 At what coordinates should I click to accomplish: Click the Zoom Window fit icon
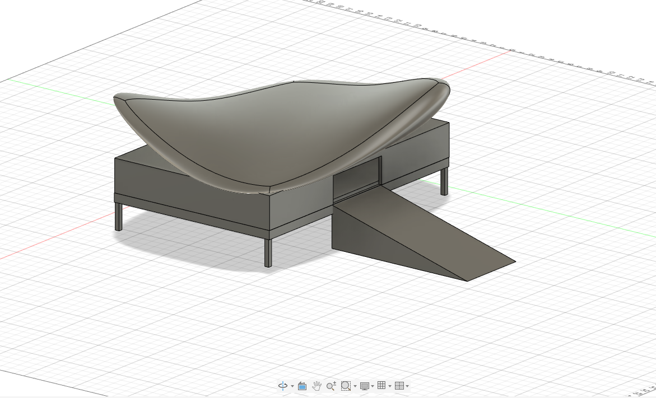(346, 386)
